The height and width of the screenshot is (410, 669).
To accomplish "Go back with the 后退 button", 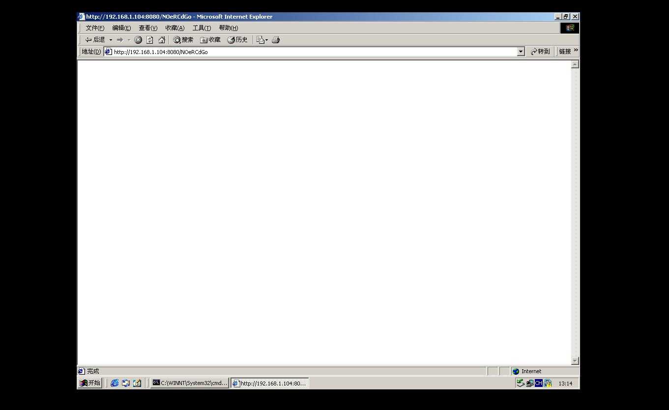I will (x=95, y=40).
